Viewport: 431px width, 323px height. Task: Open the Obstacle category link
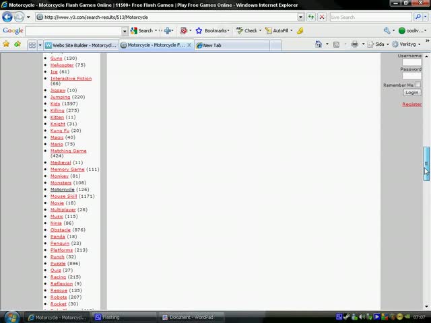[61, 230]
